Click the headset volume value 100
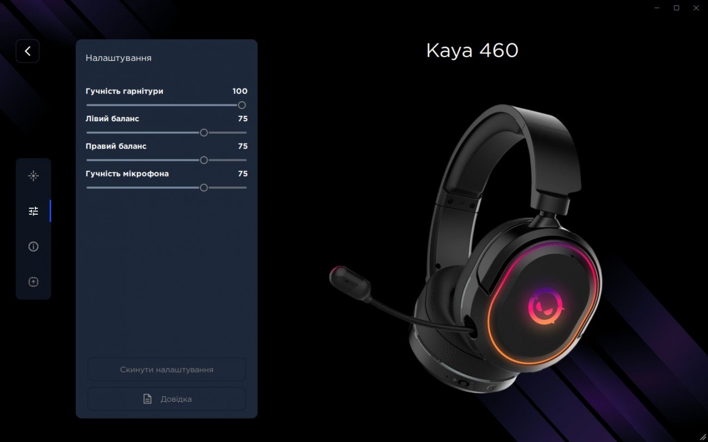 tap(240, 91)
